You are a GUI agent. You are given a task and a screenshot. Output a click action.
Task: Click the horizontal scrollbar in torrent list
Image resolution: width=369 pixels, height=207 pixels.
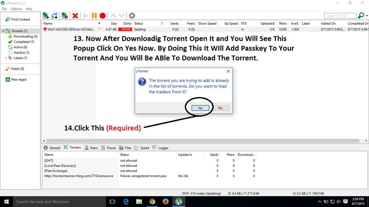coord(203,141)
